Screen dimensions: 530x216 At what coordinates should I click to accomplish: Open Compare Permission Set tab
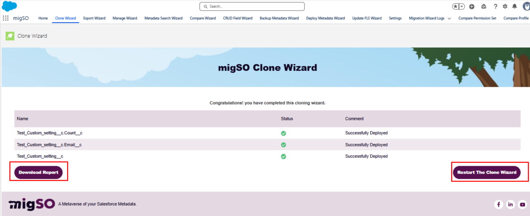477,18
